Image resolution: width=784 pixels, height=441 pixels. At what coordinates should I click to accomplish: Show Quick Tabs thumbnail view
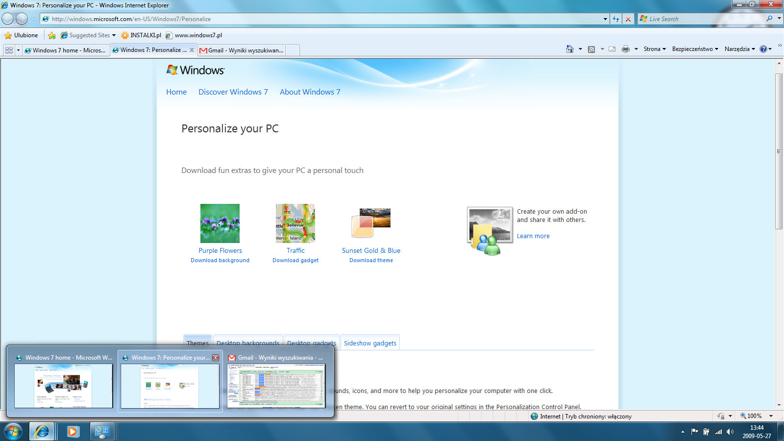[x=9, y=50]
